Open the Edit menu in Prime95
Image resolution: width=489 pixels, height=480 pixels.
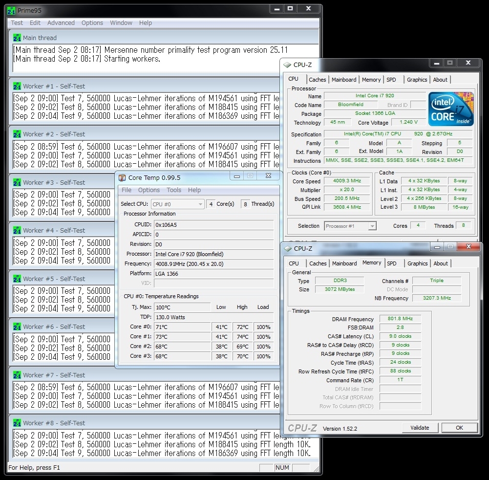click(35, 23)
